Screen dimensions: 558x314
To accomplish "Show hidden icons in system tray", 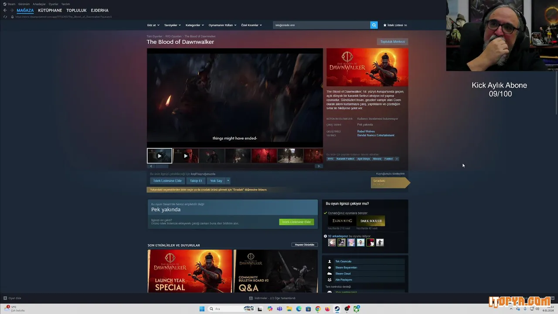I will tap(511, 309).
